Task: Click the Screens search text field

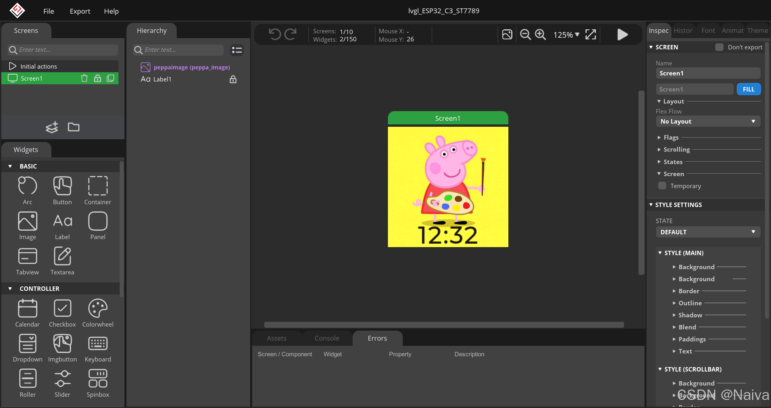Action: (63, 50)
